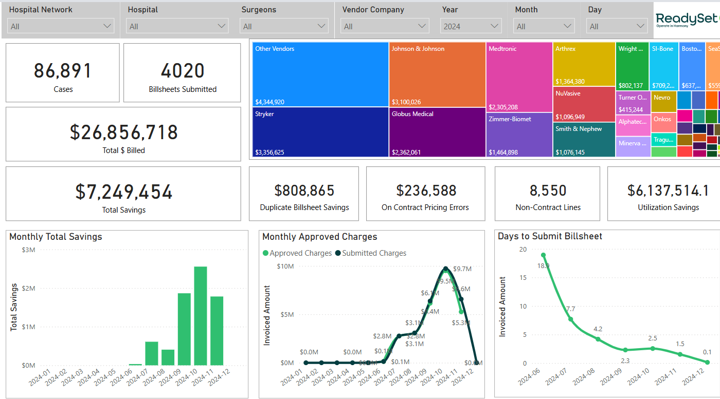720x399 pixels.
Task: Click the Medtronic treemap tile
Action: tap(519, 77)
